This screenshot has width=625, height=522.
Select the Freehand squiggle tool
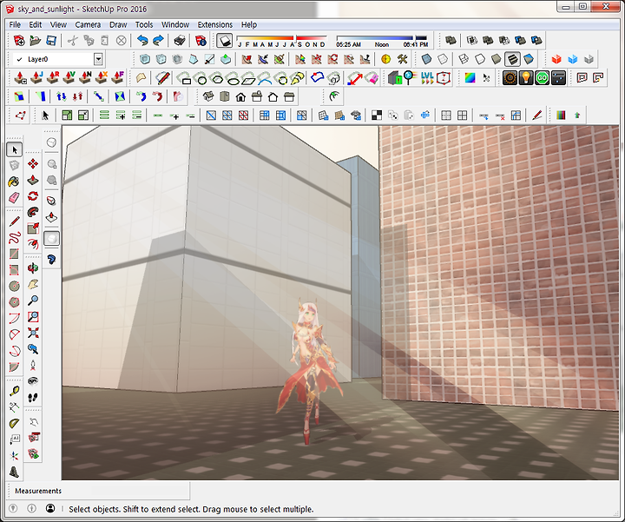14,238
